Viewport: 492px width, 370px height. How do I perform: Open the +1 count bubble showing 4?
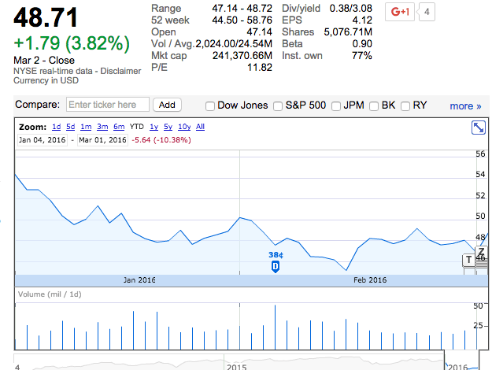(427, 12)
